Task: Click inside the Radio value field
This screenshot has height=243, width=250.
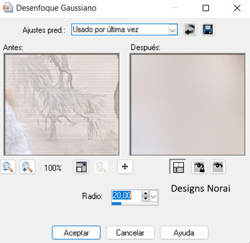Action: 127,196
